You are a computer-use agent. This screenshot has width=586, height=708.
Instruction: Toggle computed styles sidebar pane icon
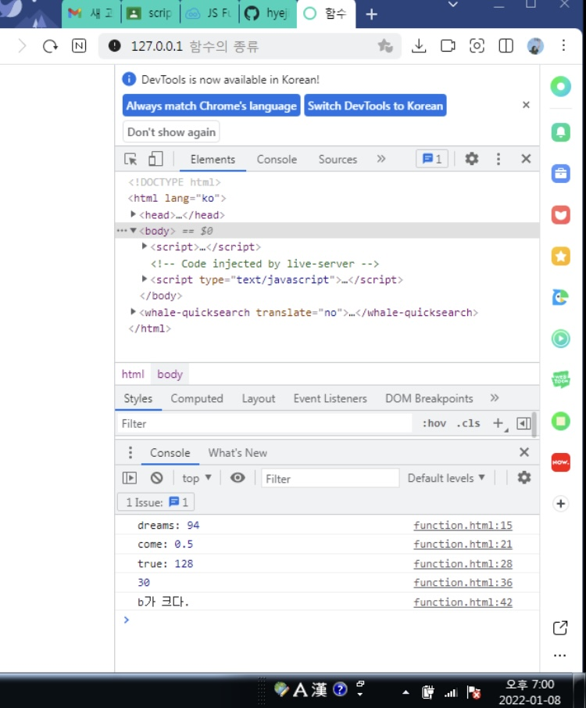[523, 423]
